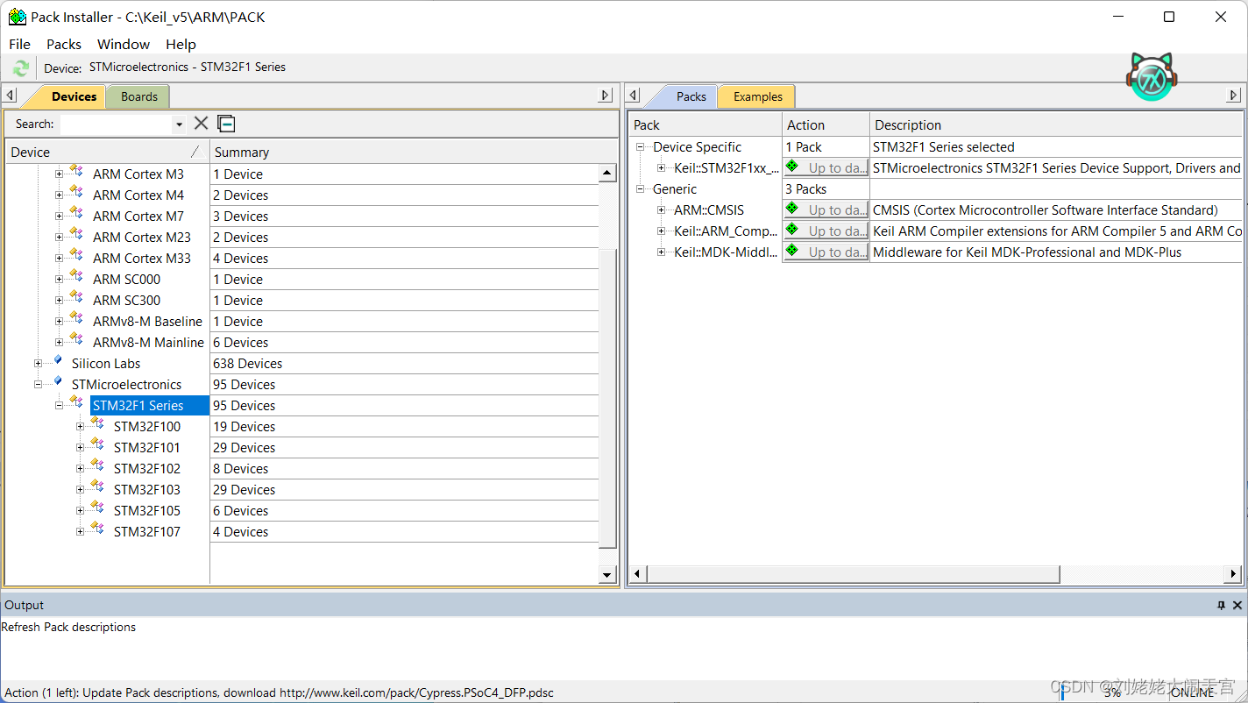This screenshot has height=703, width=1248.
Task: Click the device list scroll up arrow
Action: (x=607, y=173)
